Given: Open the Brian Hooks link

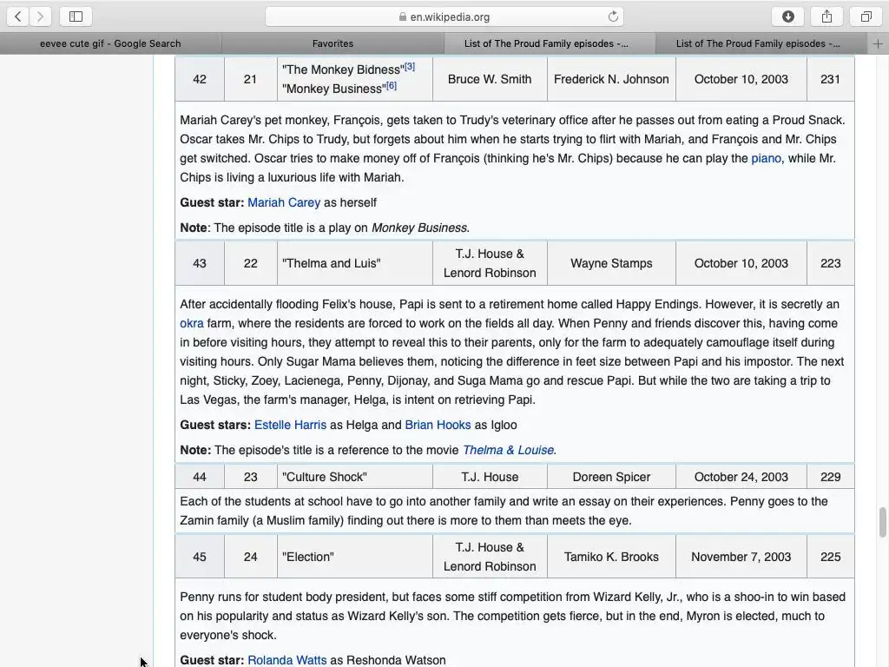Looking at the screenshot, I should click(438, 425).
